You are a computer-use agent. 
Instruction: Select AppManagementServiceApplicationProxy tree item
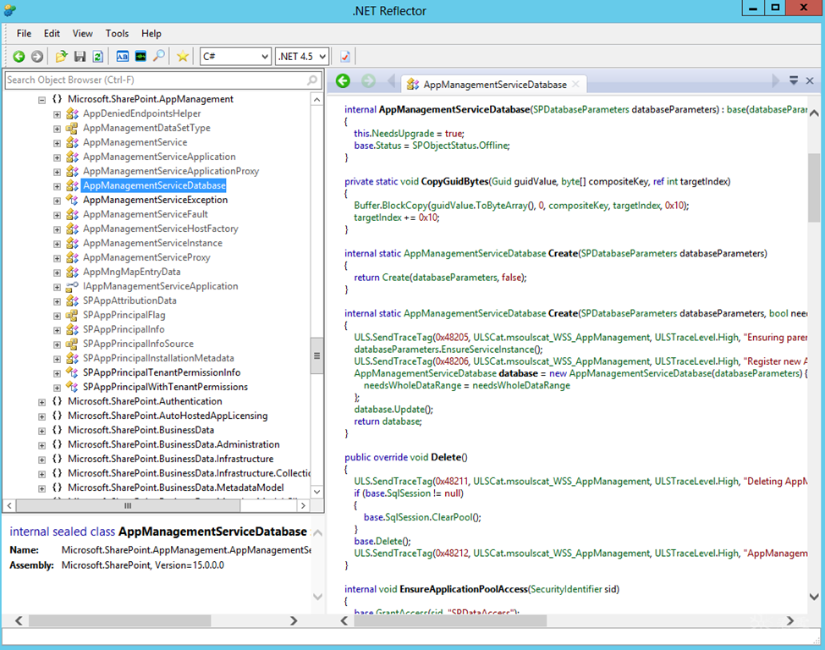click(x=171, y=171)
